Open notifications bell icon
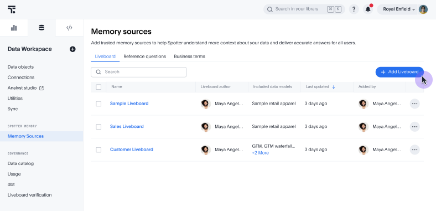The image size is (436, 211). 368,9
